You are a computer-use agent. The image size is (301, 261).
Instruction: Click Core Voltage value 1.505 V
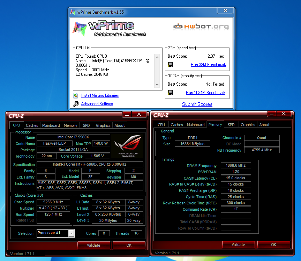coord(97,156)
